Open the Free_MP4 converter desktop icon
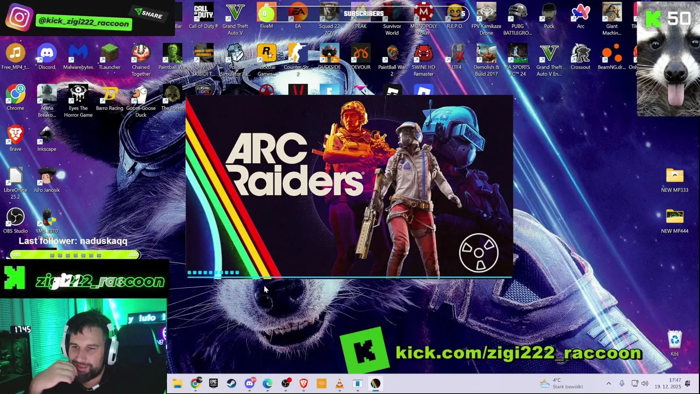 [15, 57]
